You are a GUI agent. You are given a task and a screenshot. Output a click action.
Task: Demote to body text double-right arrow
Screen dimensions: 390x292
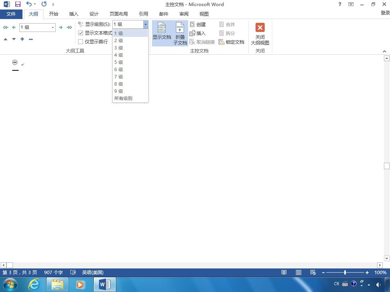click(x=69, y=27)
